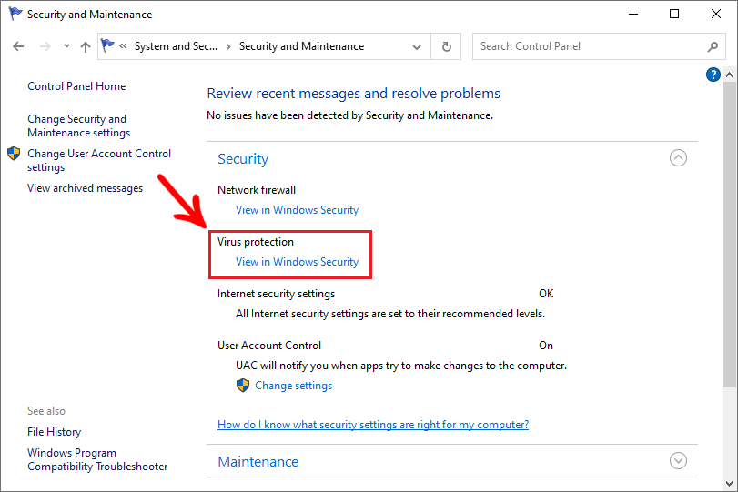Viewport: 738px width, 492px height.
Task: Click the scrollbar down arrow
Action: 729,484
